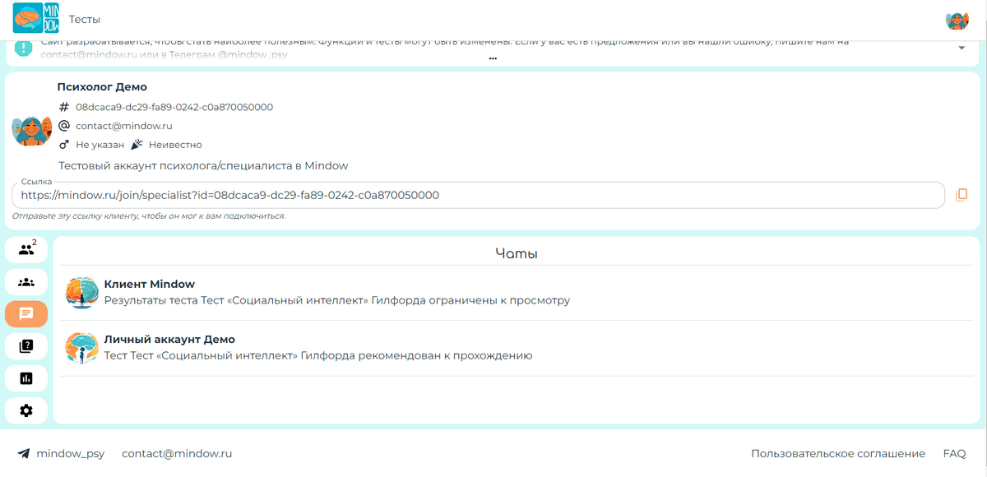Click Клиент Mindow chat avatar
Screen dimensions: 987x477
pos(81,293)
